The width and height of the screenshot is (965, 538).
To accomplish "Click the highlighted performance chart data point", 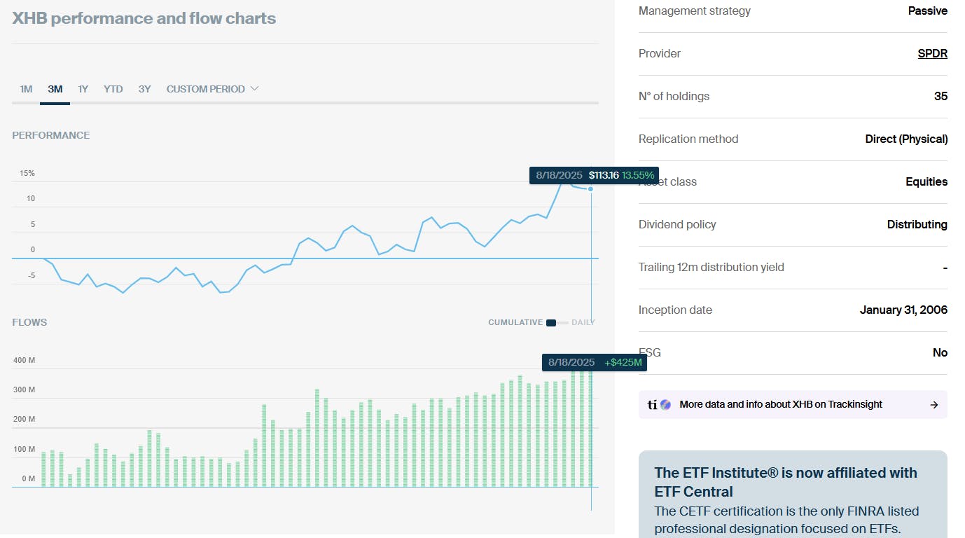I will pyautogui.click(x=591, y=189).
